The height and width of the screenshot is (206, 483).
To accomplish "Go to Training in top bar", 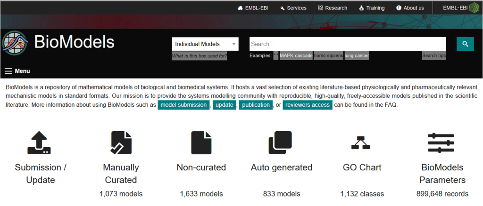I will 372,8.
